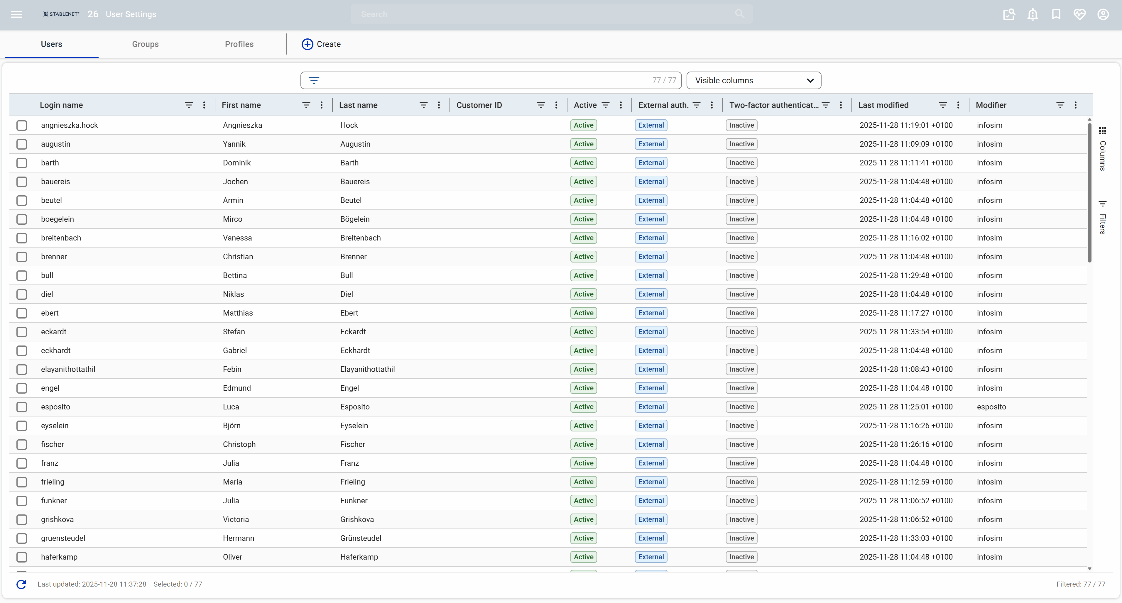Open the Columns side panel
Screen dimensions: 1122x603
(x=1102, y=149)
